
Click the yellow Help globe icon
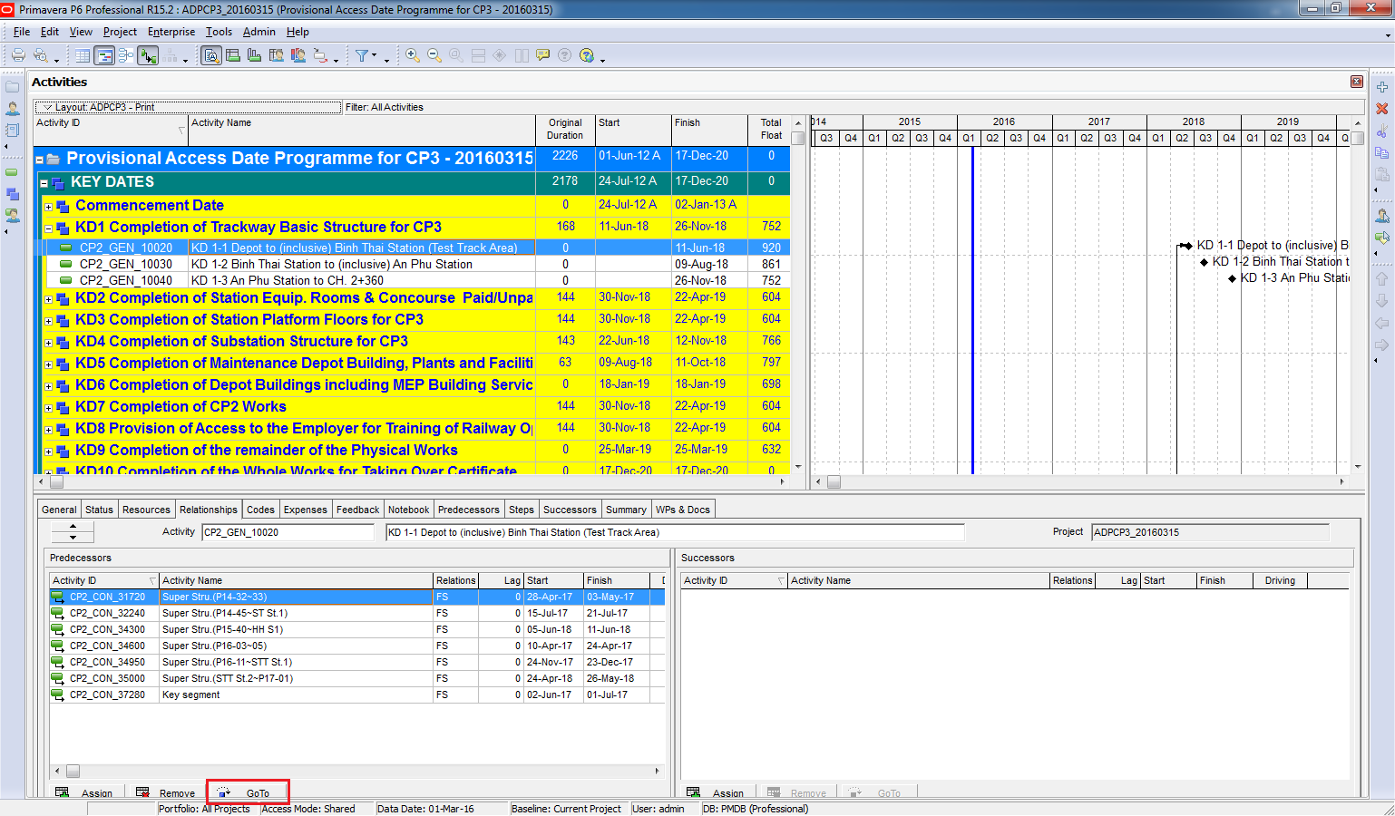pyautogui.click(x=587, y=55)
